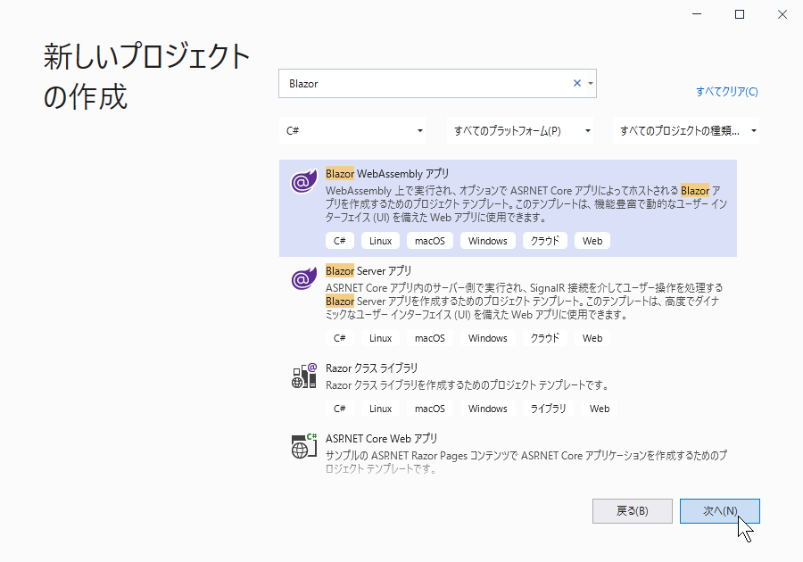This screenshot has height=562, width=803.
Task: Clear the Blazor search text with X
Action: pyautogui.click(x=576, y=83)
